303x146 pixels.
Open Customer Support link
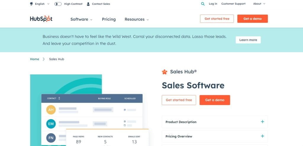(x=233, y=4)
